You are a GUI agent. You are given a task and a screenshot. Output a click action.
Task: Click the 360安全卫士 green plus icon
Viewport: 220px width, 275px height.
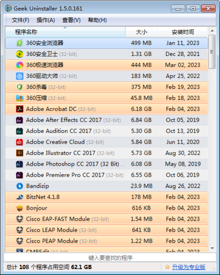click(x=20, y=54)
